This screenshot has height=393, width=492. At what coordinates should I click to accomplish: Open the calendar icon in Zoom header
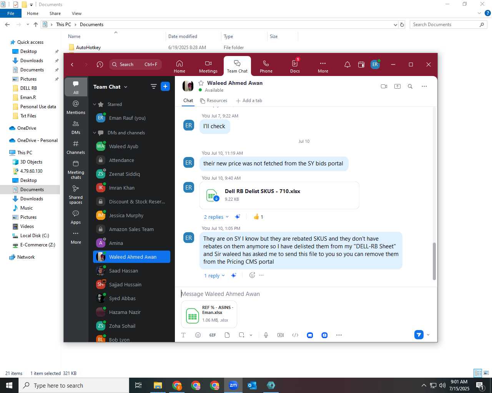point(361,64)
